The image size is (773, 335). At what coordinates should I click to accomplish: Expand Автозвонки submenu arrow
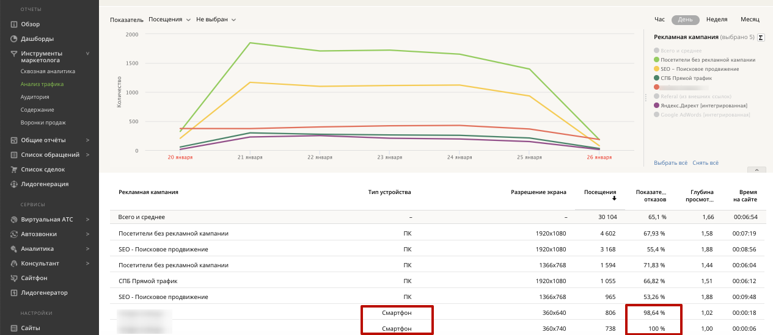coord(87,234)
